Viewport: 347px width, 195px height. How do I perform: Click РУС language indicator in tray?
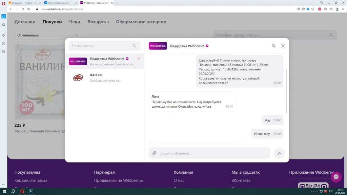pos(331,191)
